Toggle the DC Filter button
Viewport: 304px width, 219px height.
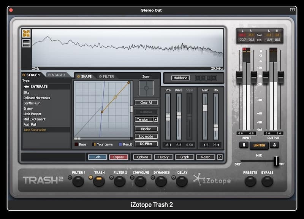[146, 144]
